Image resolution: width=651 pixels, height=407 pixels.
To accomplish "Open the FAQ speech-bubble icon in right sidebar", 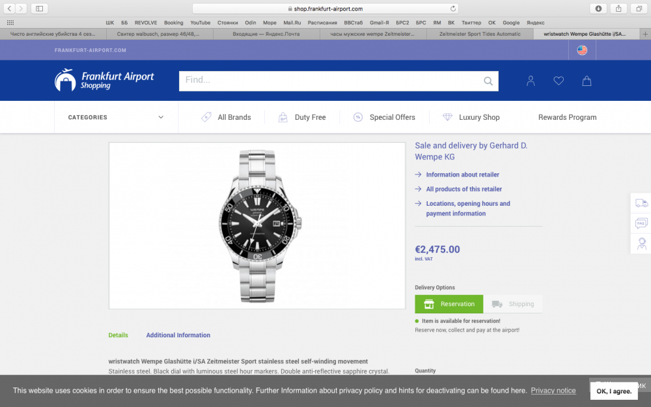I will pyautogui.click(x=642, y=223).
